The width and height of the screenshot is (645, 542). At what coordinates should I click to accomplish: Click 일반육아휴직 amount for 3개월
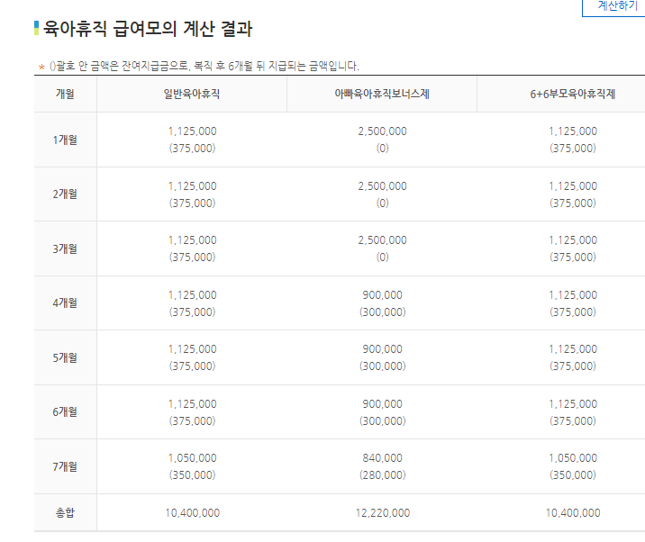[x=192, y=240]
